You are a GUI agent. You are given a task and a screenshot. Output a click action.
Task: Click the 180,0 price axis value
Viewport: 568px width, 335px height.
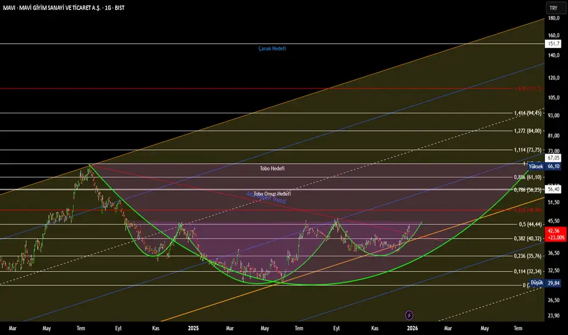(x=553, y=18)
